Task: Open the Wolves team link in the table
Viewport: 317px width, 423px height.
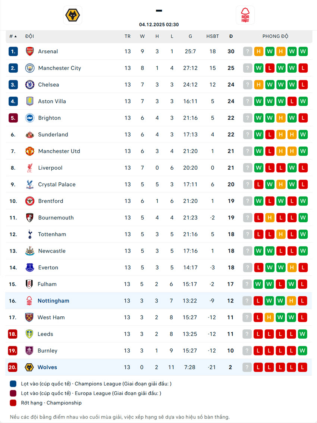Action: click(x=47, y=367)
